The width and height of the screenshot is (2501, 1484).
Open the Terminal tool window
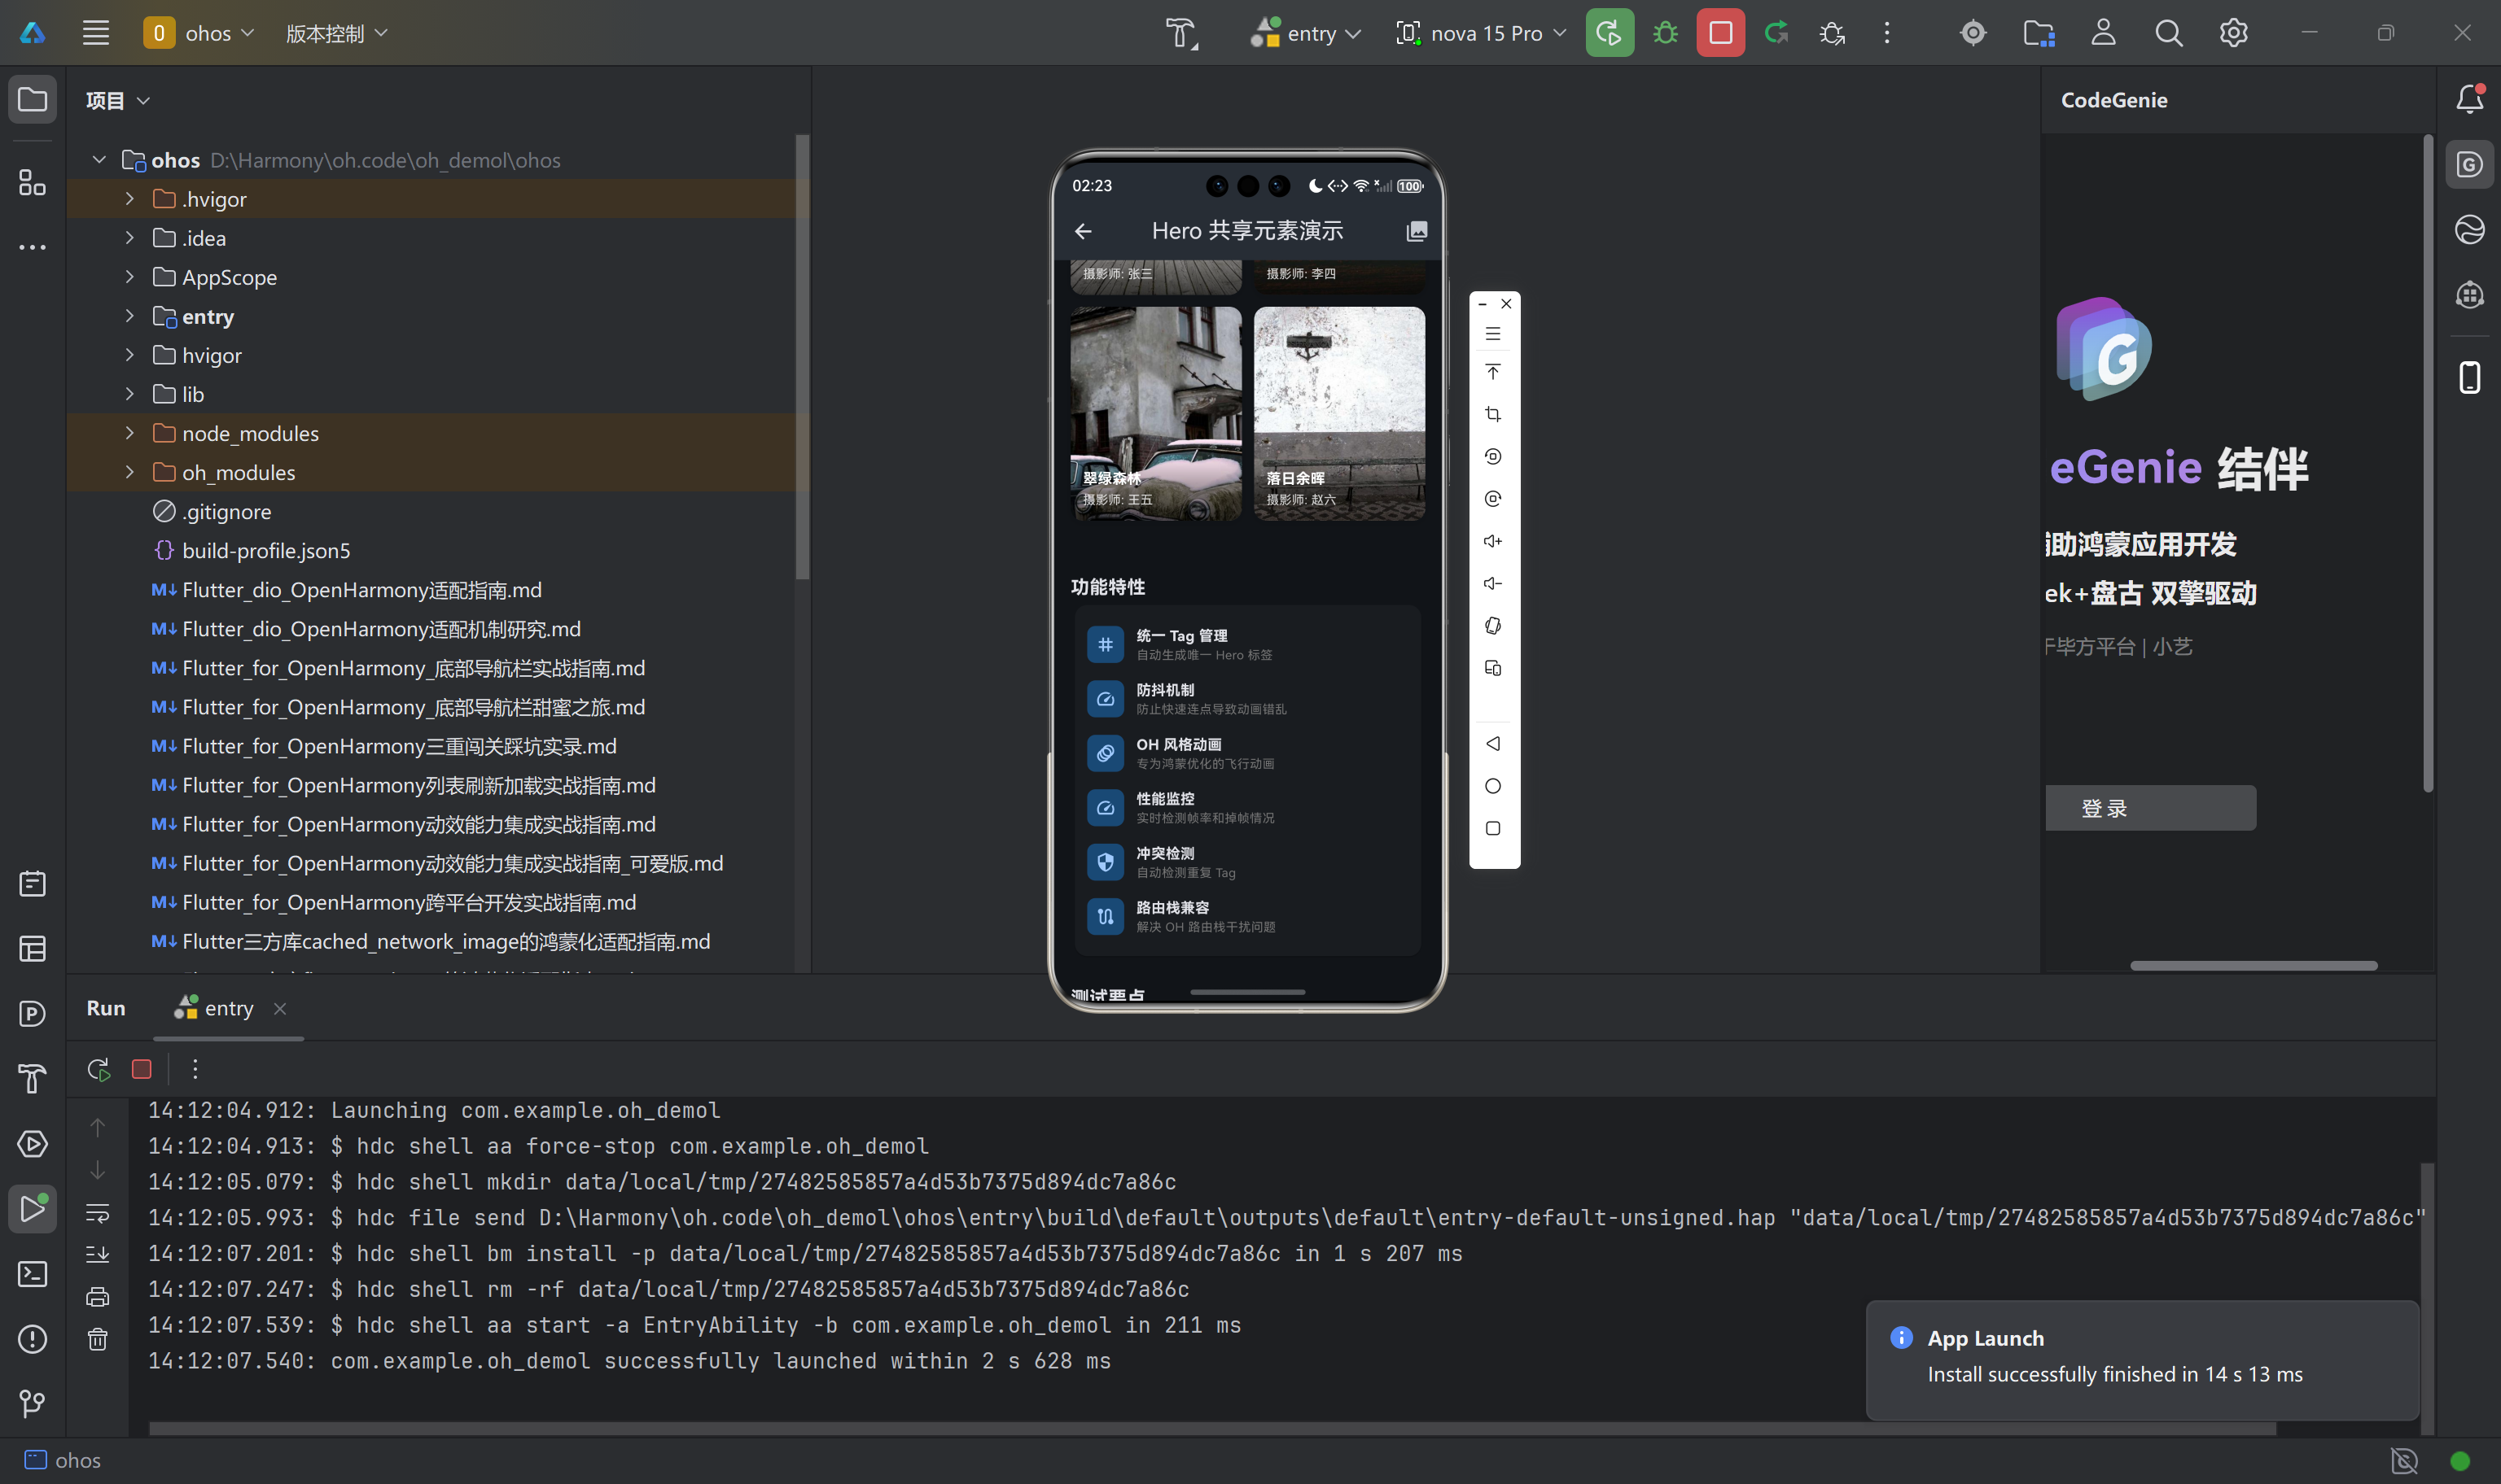tap(32, 1274)
